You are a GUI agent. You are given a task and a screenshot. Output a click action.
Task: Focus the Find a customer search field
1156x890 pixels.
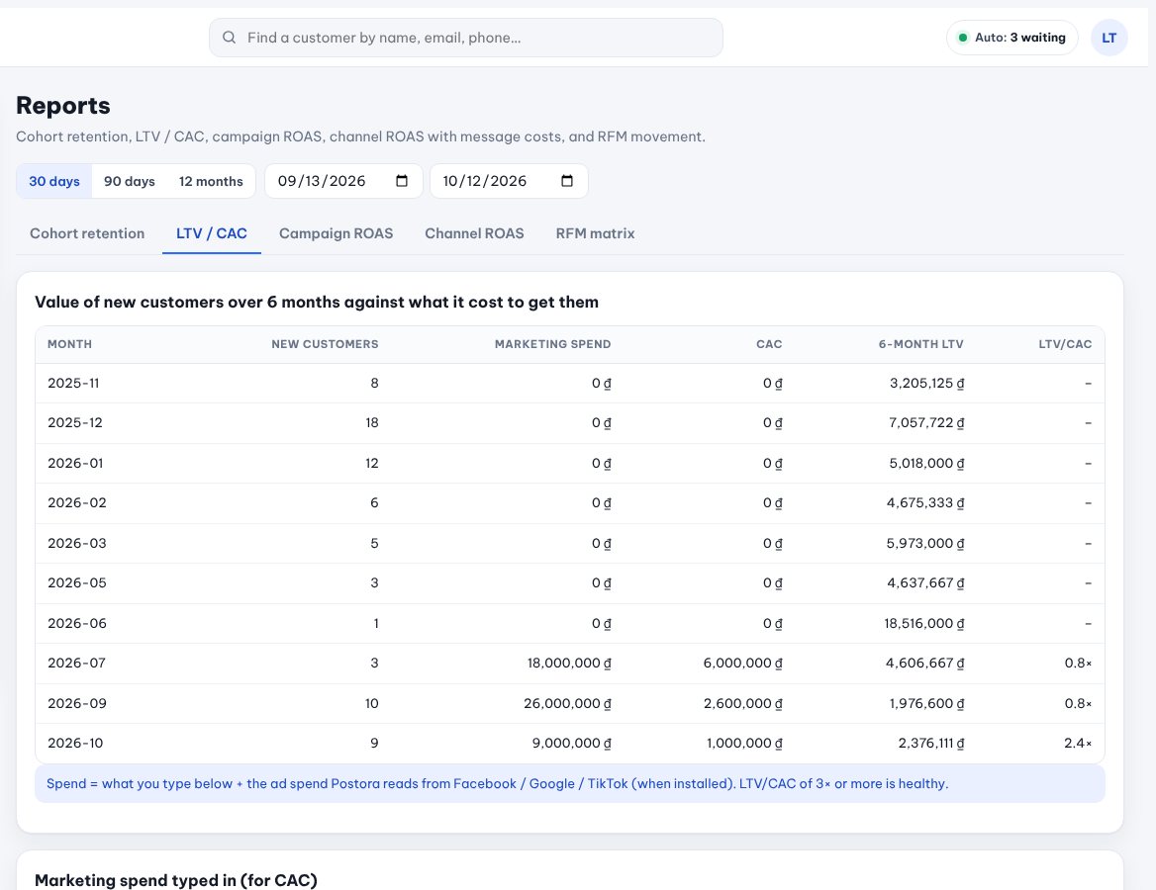[466, 38]
